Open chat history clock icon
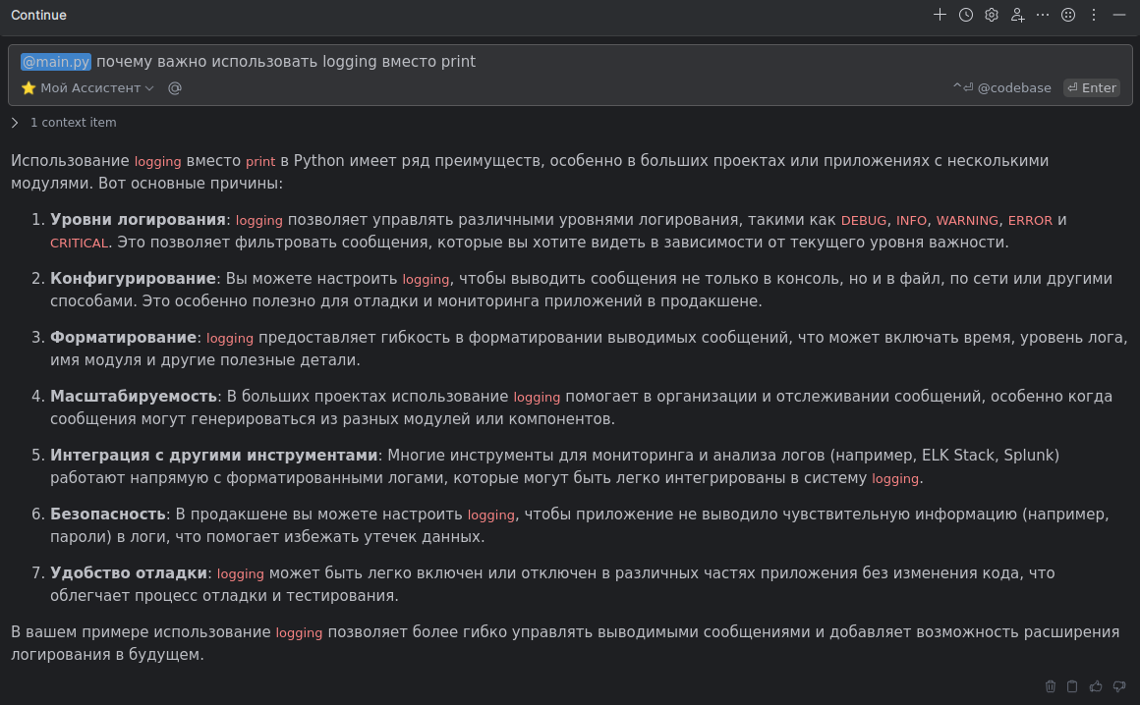Screen dimensions: 1140x705 point(966,15)
